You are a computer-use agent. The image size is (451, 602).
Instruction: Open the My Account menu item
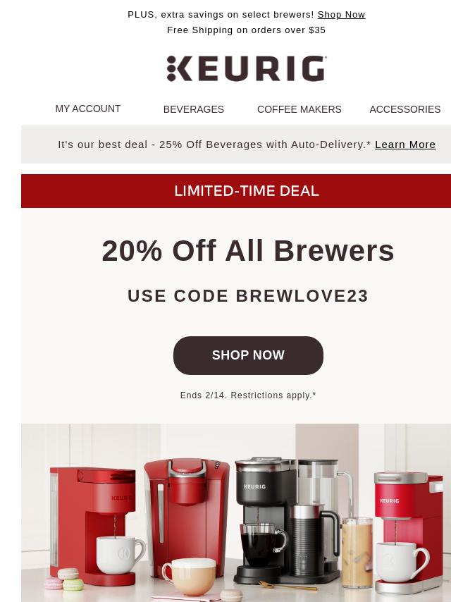[88, 109]
